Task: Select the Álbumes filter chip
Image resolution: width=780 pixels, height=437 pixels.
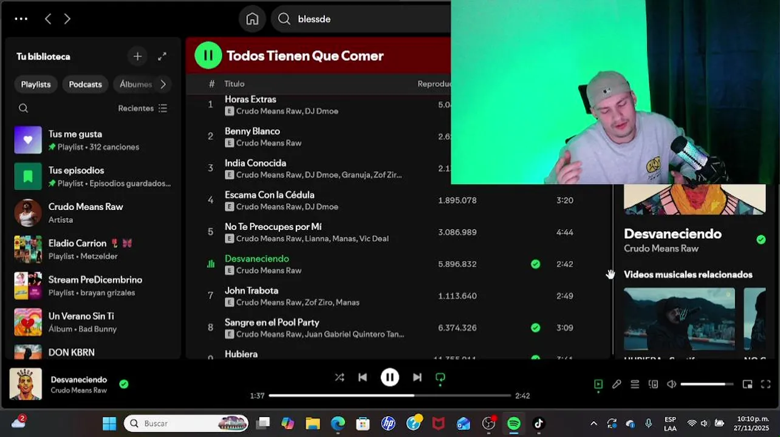Action: [x=135, y=84]
